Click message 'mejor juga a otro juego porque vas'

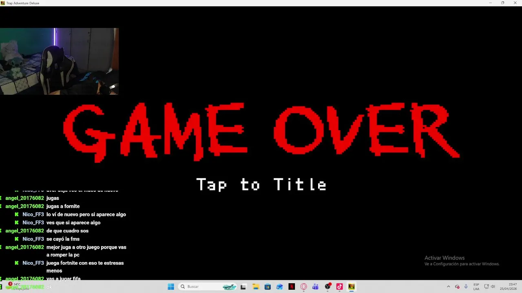coord(86,247)
